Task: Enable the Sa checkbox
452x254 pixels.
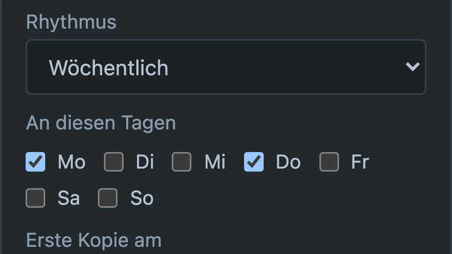Action: coord(35,198)
